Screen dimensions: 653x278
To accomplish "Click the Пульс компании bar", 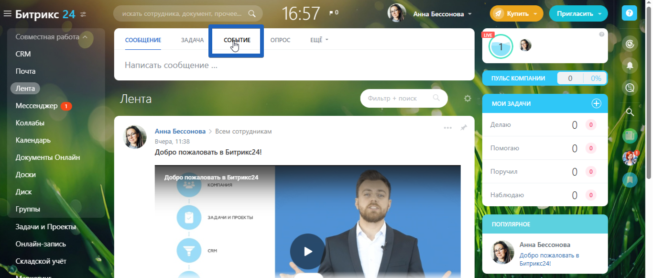I will pos(545,78).
